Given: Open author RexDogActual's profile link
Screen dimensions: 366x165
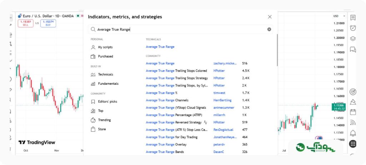Looking at the screenshot, I should click(223, 130).
